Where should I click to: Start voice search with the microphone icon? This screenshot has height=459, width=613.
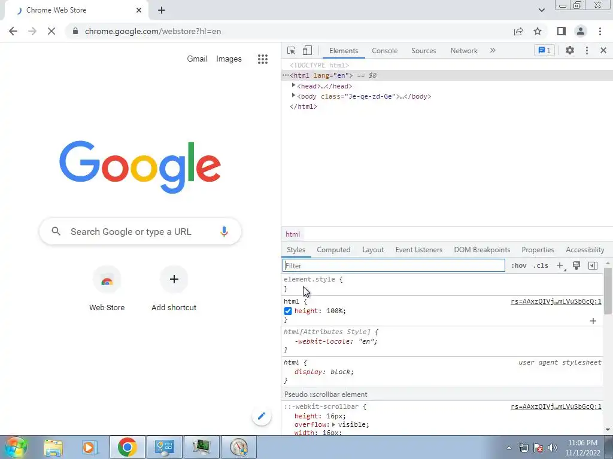(224, 231)
